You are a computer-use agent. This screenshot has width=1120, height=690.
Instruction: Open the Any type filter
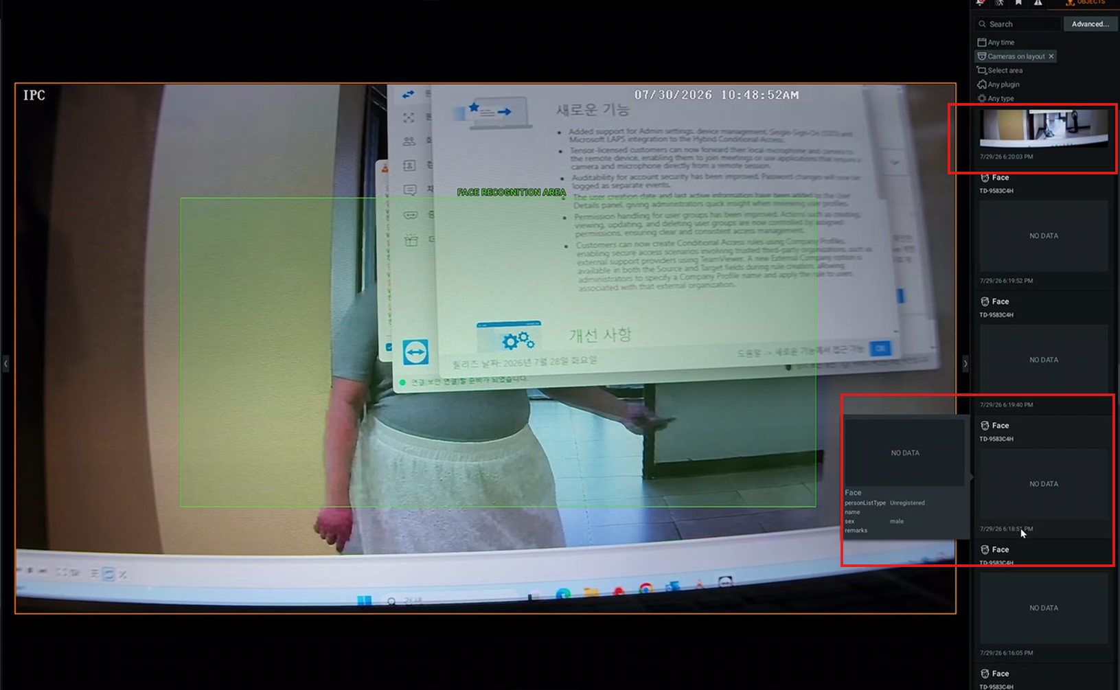[996, 99]
